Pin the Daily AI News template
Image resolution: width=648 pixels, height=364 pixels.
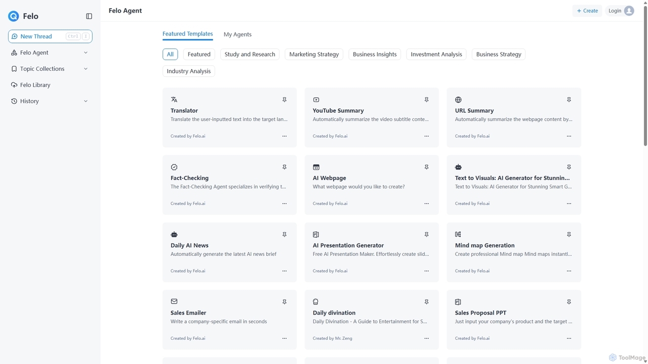point(285,235)
